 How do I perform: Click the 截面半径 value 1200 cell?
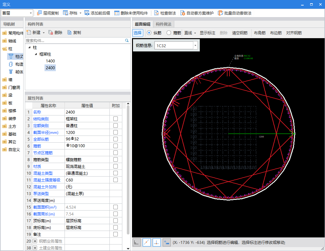pyautogui.click(x=87, y=132)
